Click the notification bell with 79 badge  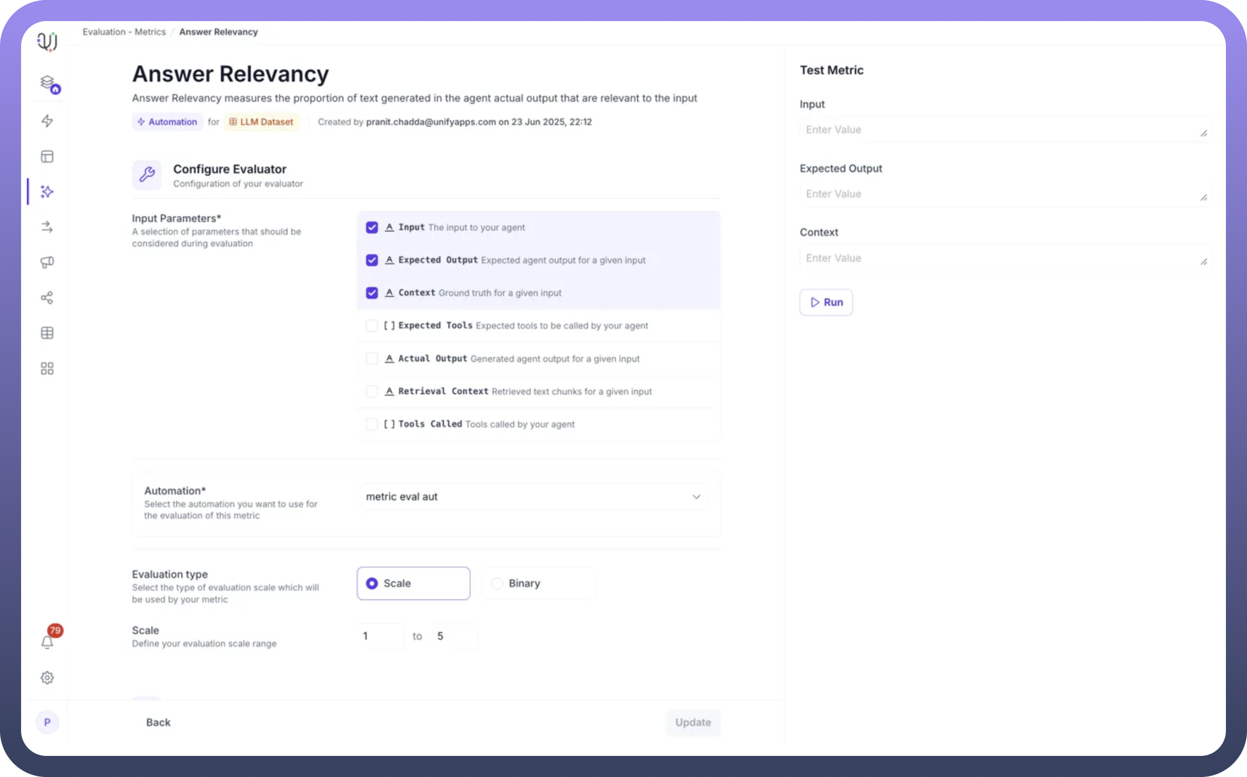click(x=47, y=642)
